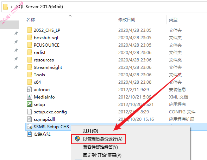This screenshot has width=207, height=160.
Task: Click the x64 folder icon
Action: pyautogui.click(x=30, y=82)
